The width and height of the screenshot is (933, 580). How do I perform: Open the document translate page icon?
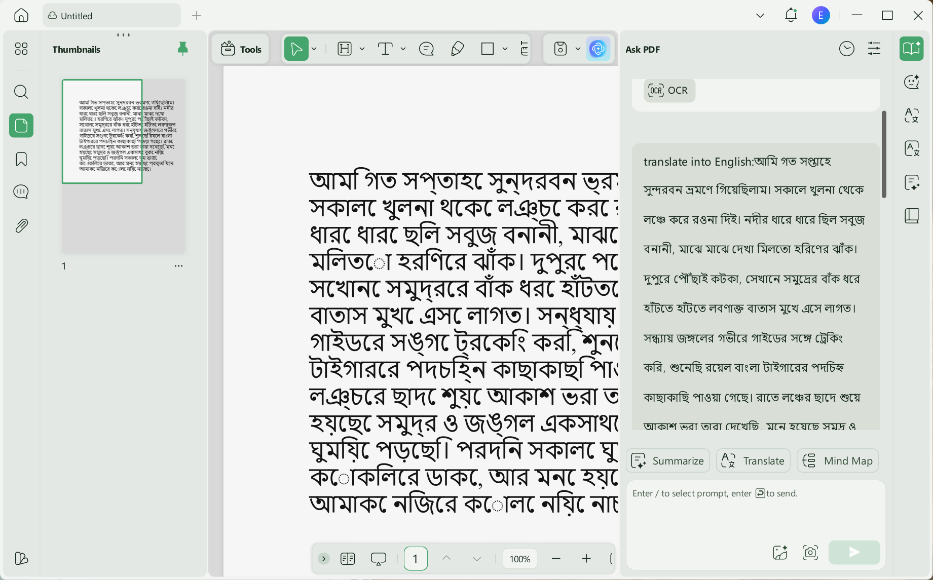[x=912, y=149]
